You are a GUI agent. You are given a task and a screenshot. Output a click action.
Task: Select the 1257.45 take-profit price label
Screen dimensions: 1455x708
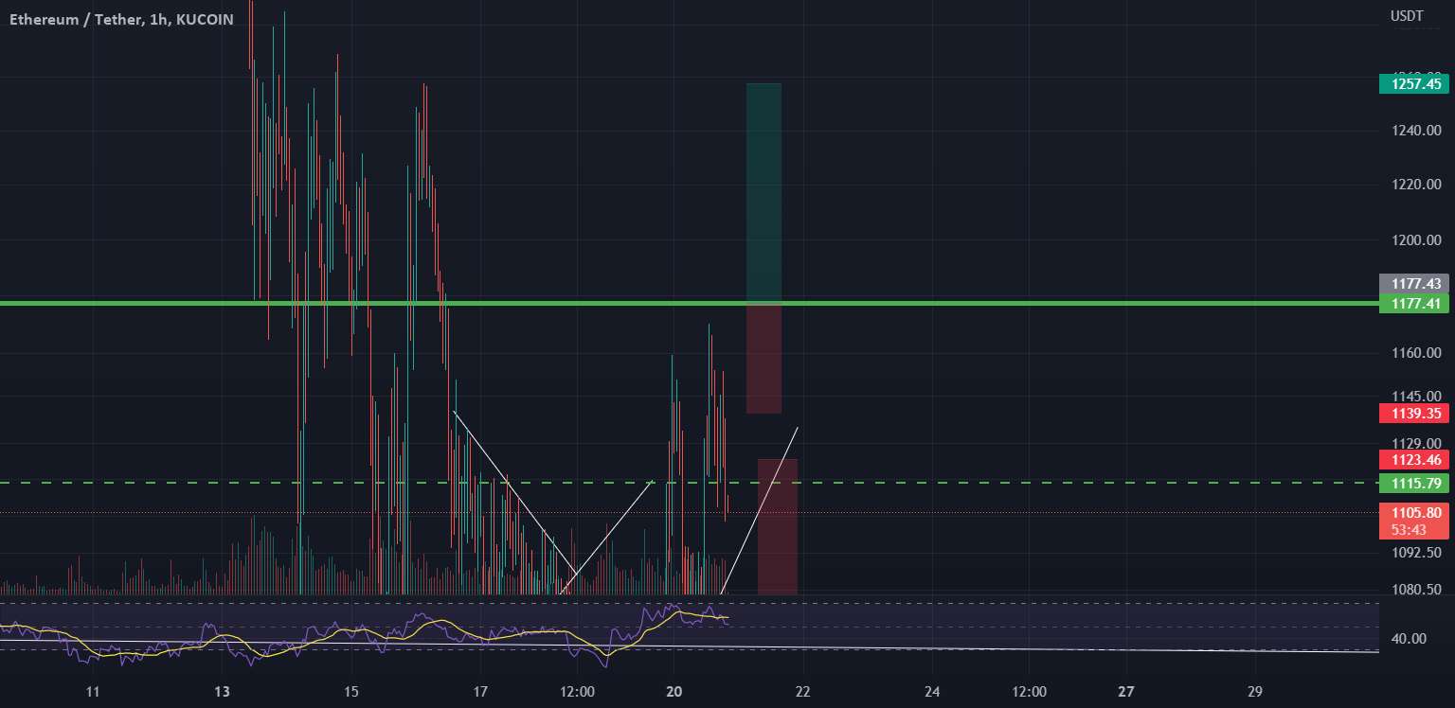point(1414,84)
